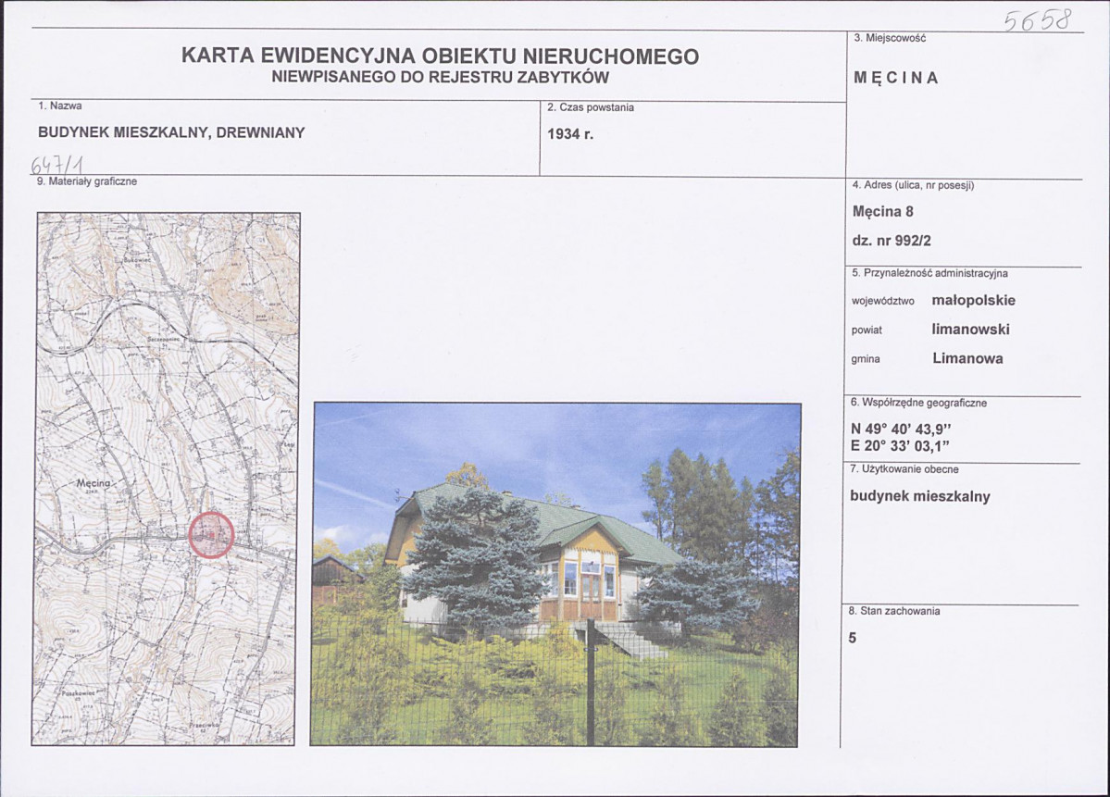The height and width of the screenshot is (797, 1110).
Task: Click the date '1934 r.'
Action: coord(570,134)
